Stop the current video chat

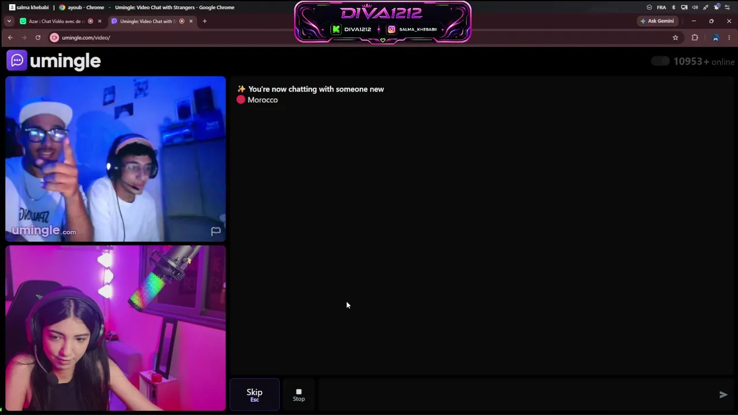click(299, 395)
